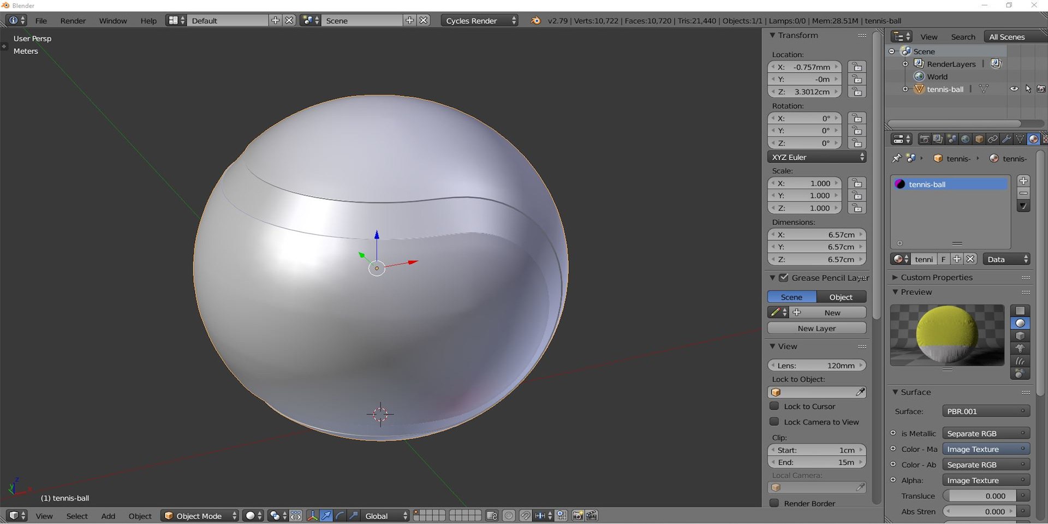Click the eyedropper in Lock to Object field
Image resolution: width=1048 pixels, height=524 pixels.
coord(860,392)
